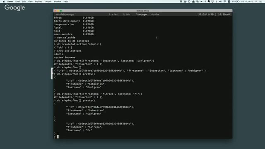Open the Apple menu

tap(4, 2)
